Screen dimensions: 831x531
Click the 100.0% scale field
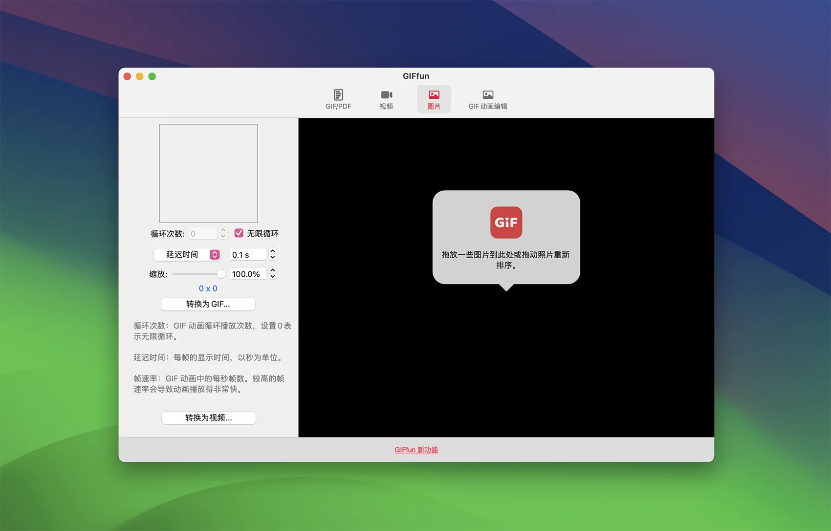248,274
